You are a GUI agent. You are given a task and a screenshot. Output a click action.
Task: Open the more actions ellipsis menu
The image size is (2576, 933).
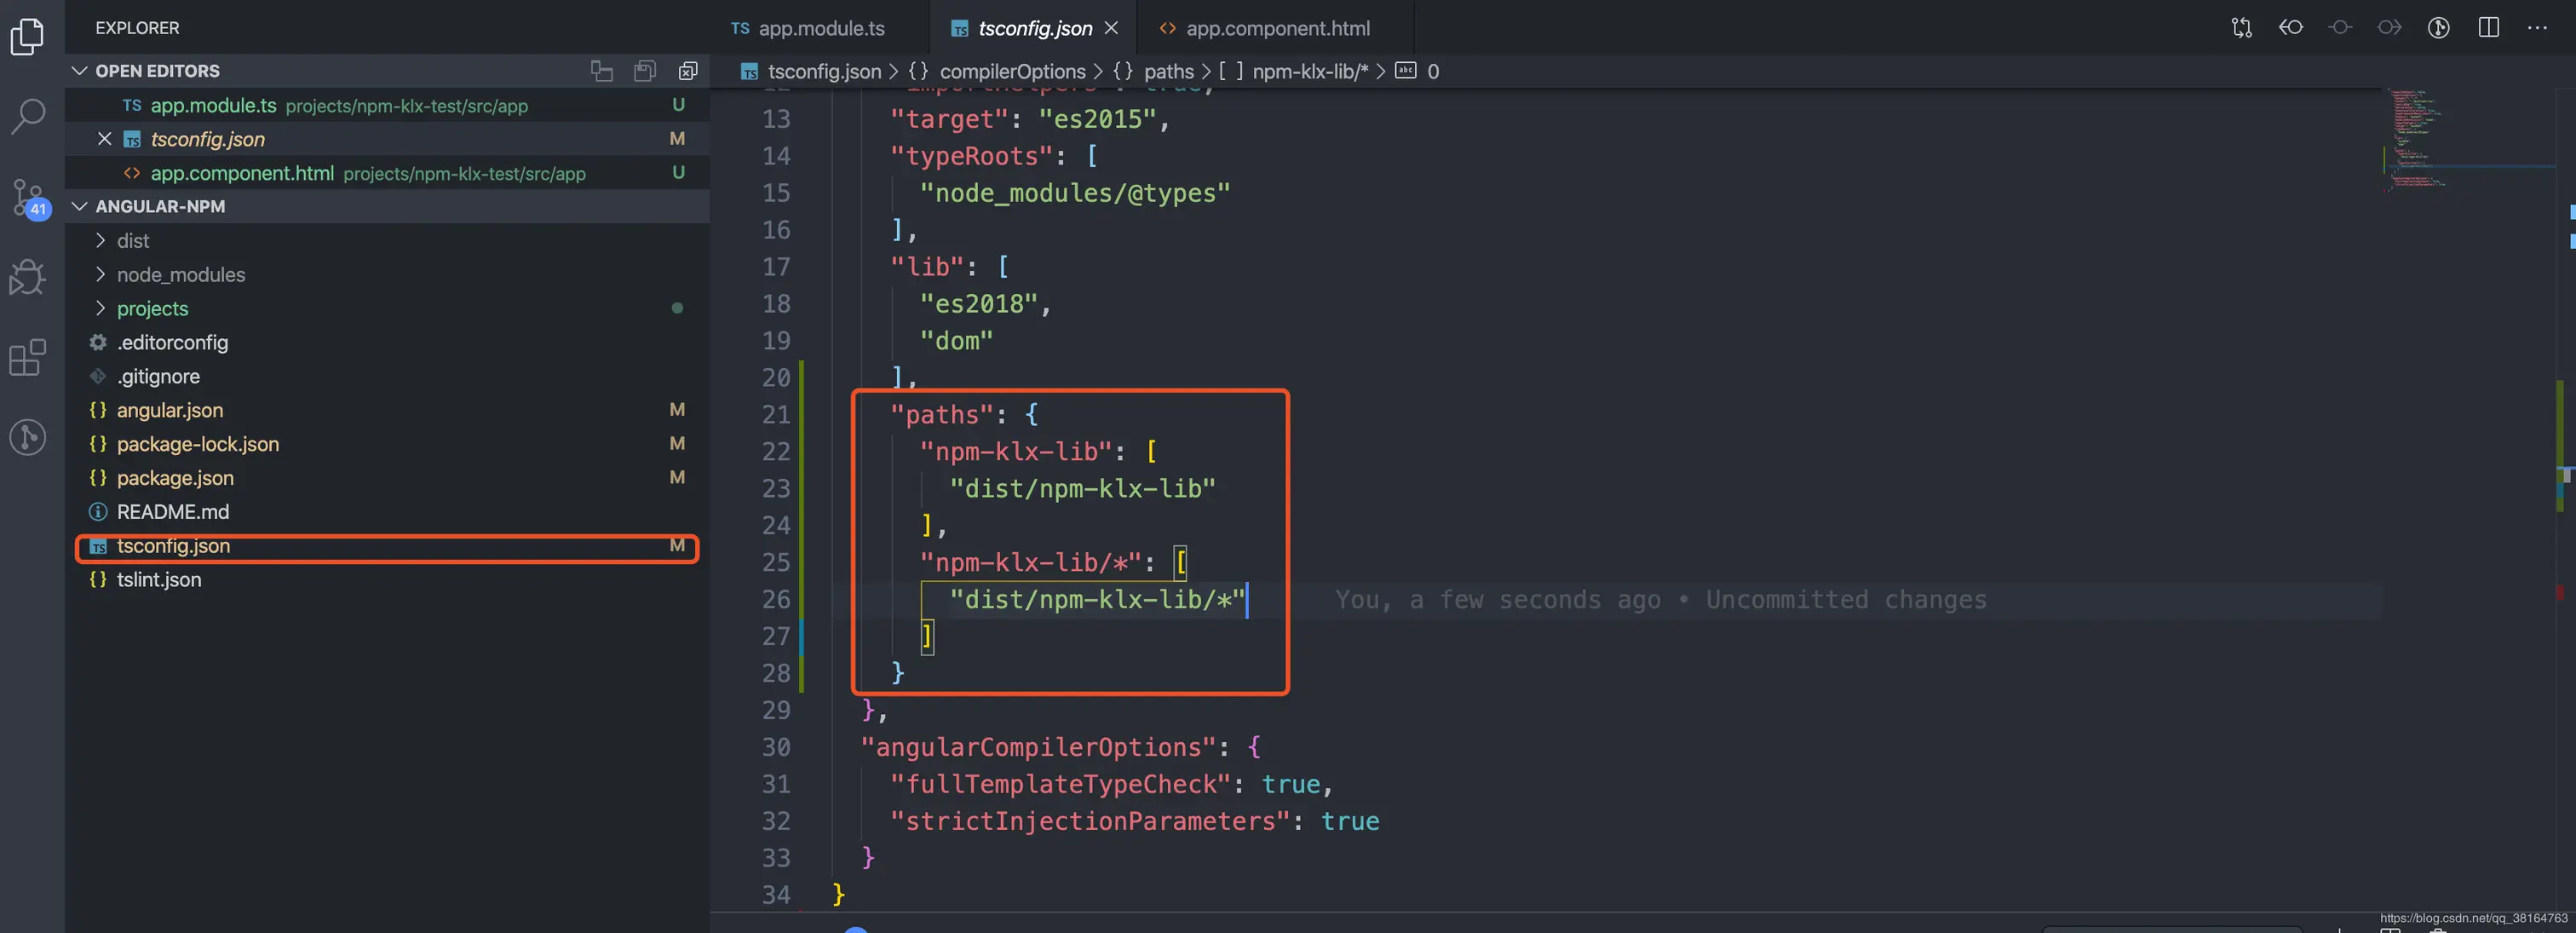coord(2537,28)
